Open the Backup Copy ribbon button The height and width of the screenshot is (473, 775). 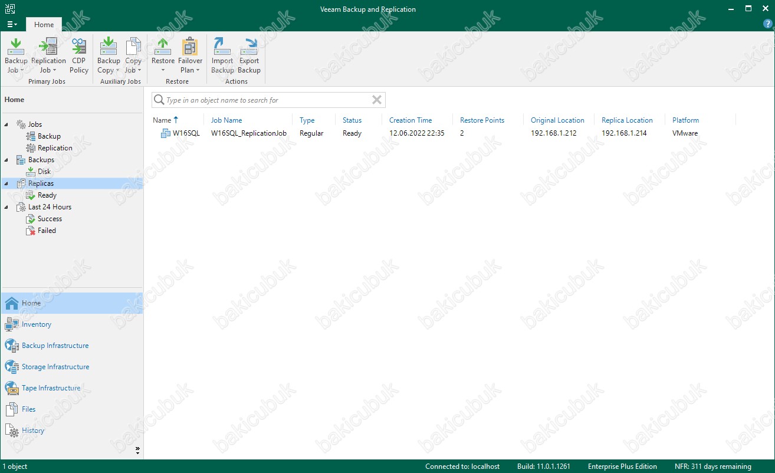point(109,55)
